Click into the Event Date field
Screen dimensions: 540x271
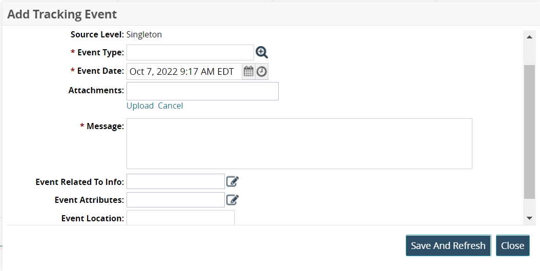tap(183, 72)
